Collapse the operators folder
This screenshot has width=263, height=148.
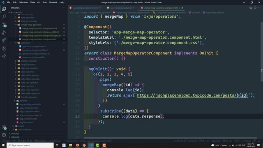[x=25, y=43]
